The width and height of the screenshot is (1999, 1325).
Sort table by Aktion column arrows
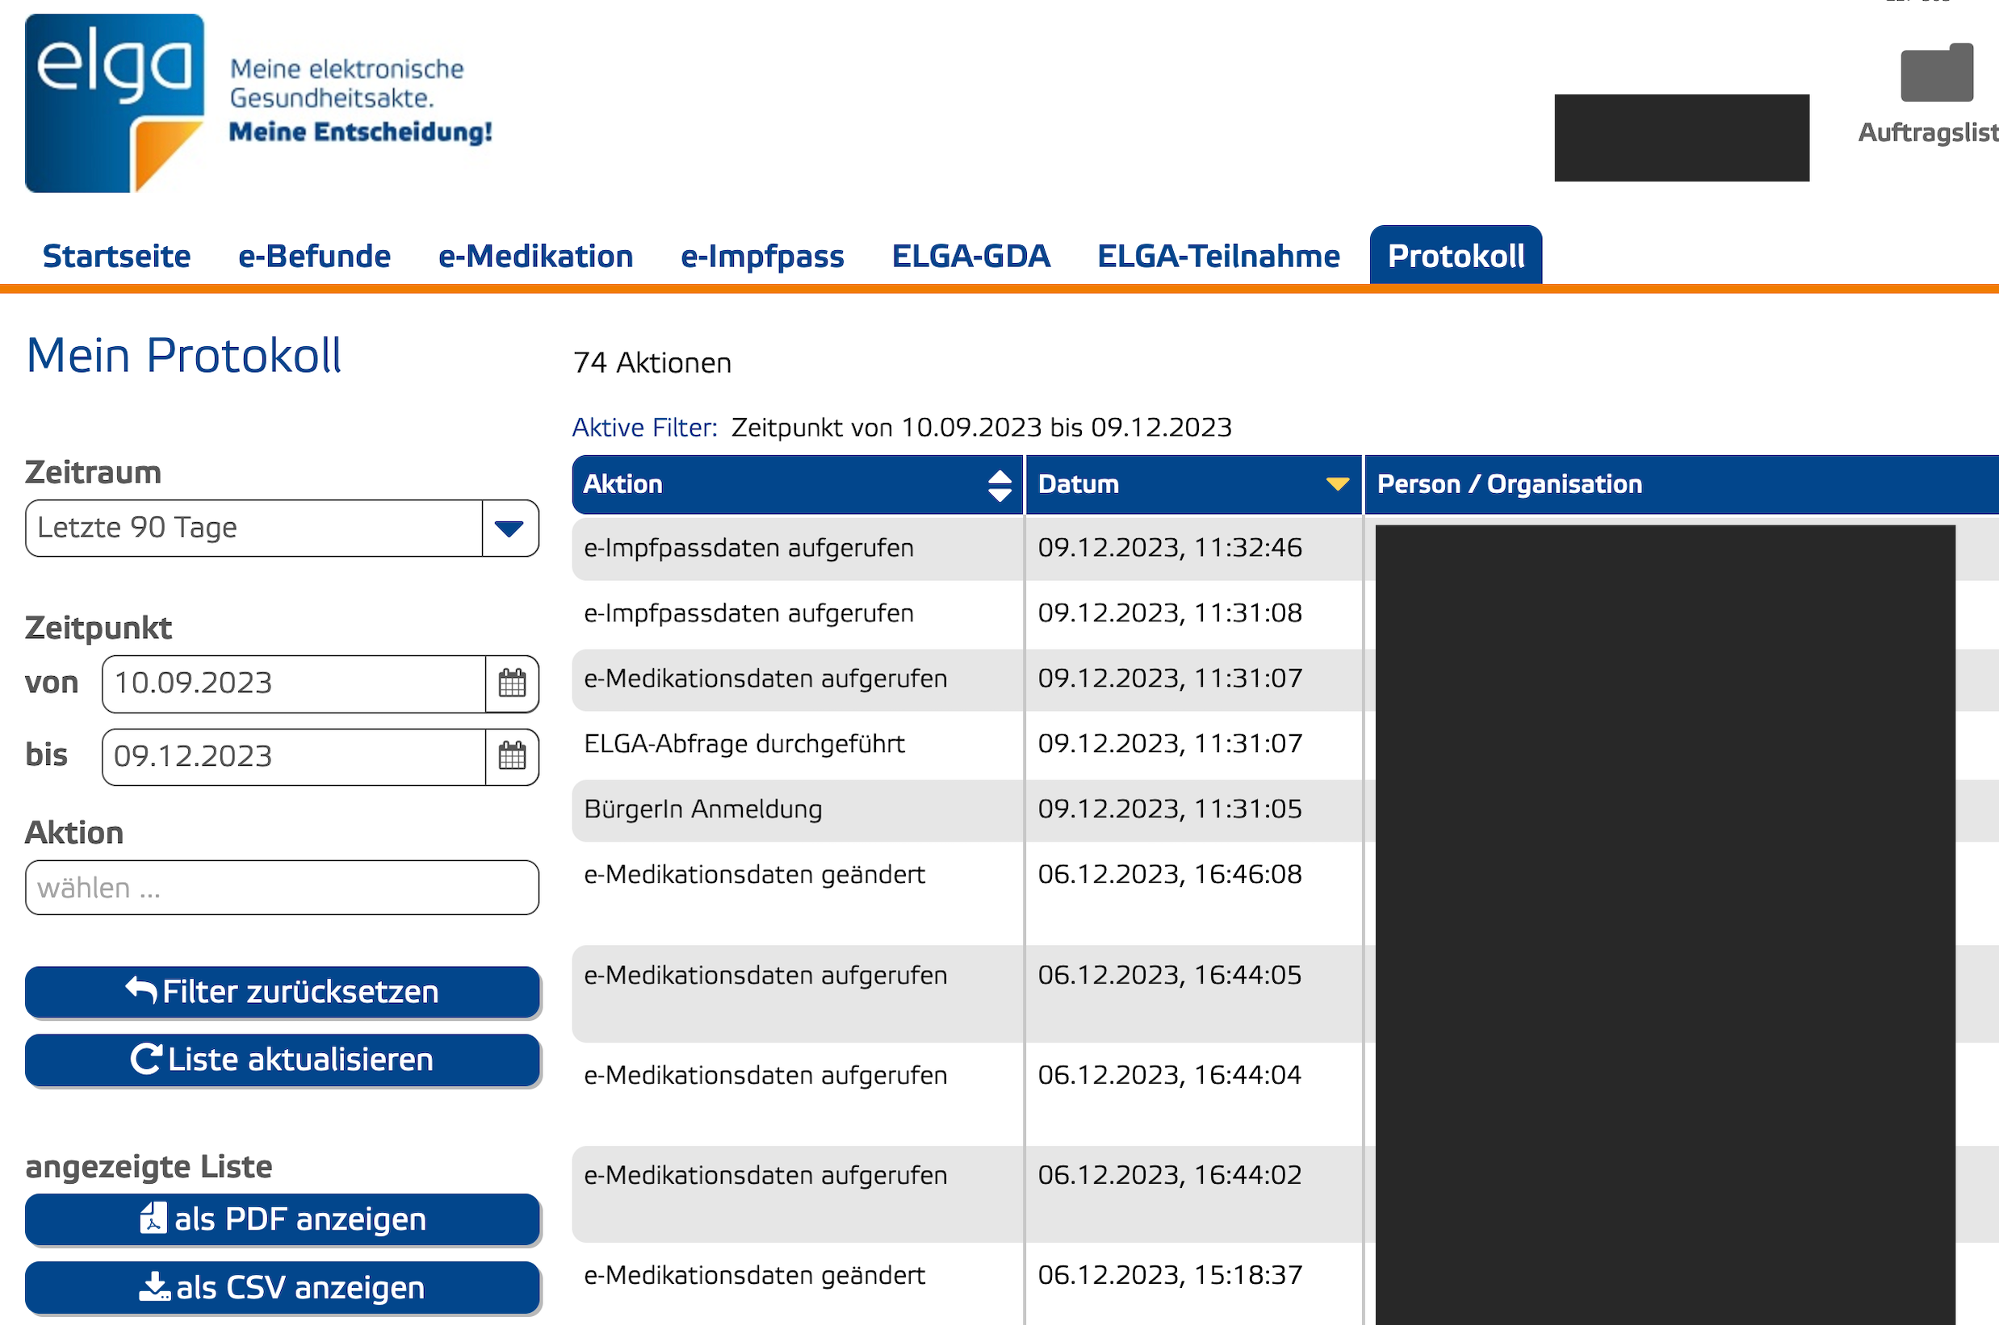click(999, 485)
